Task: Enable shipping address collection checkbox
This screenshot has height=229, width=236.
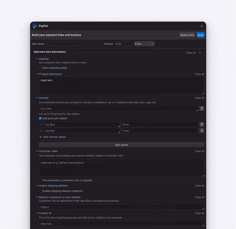Action: coord(40,191)
